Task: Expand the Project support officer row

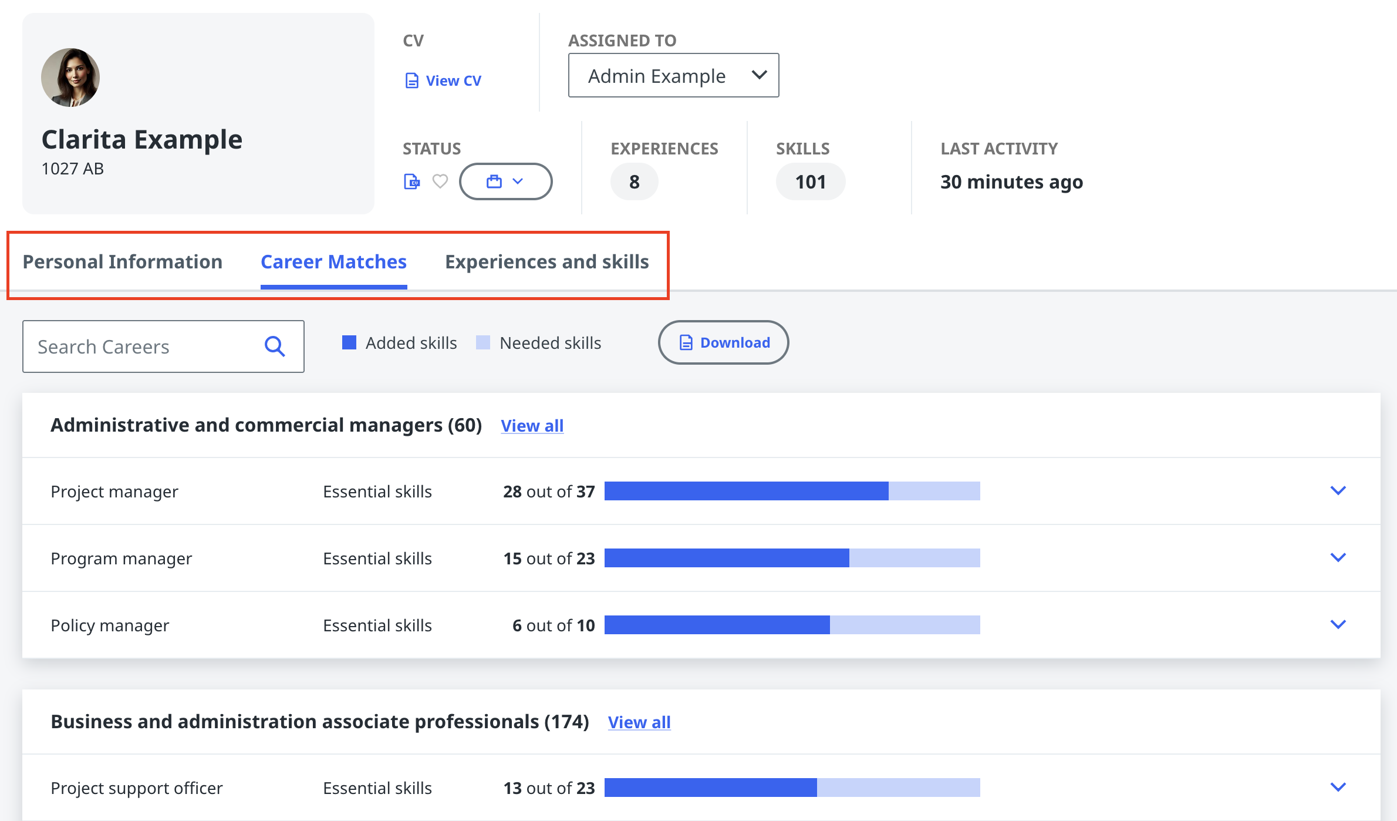Action: [1338, 787]
